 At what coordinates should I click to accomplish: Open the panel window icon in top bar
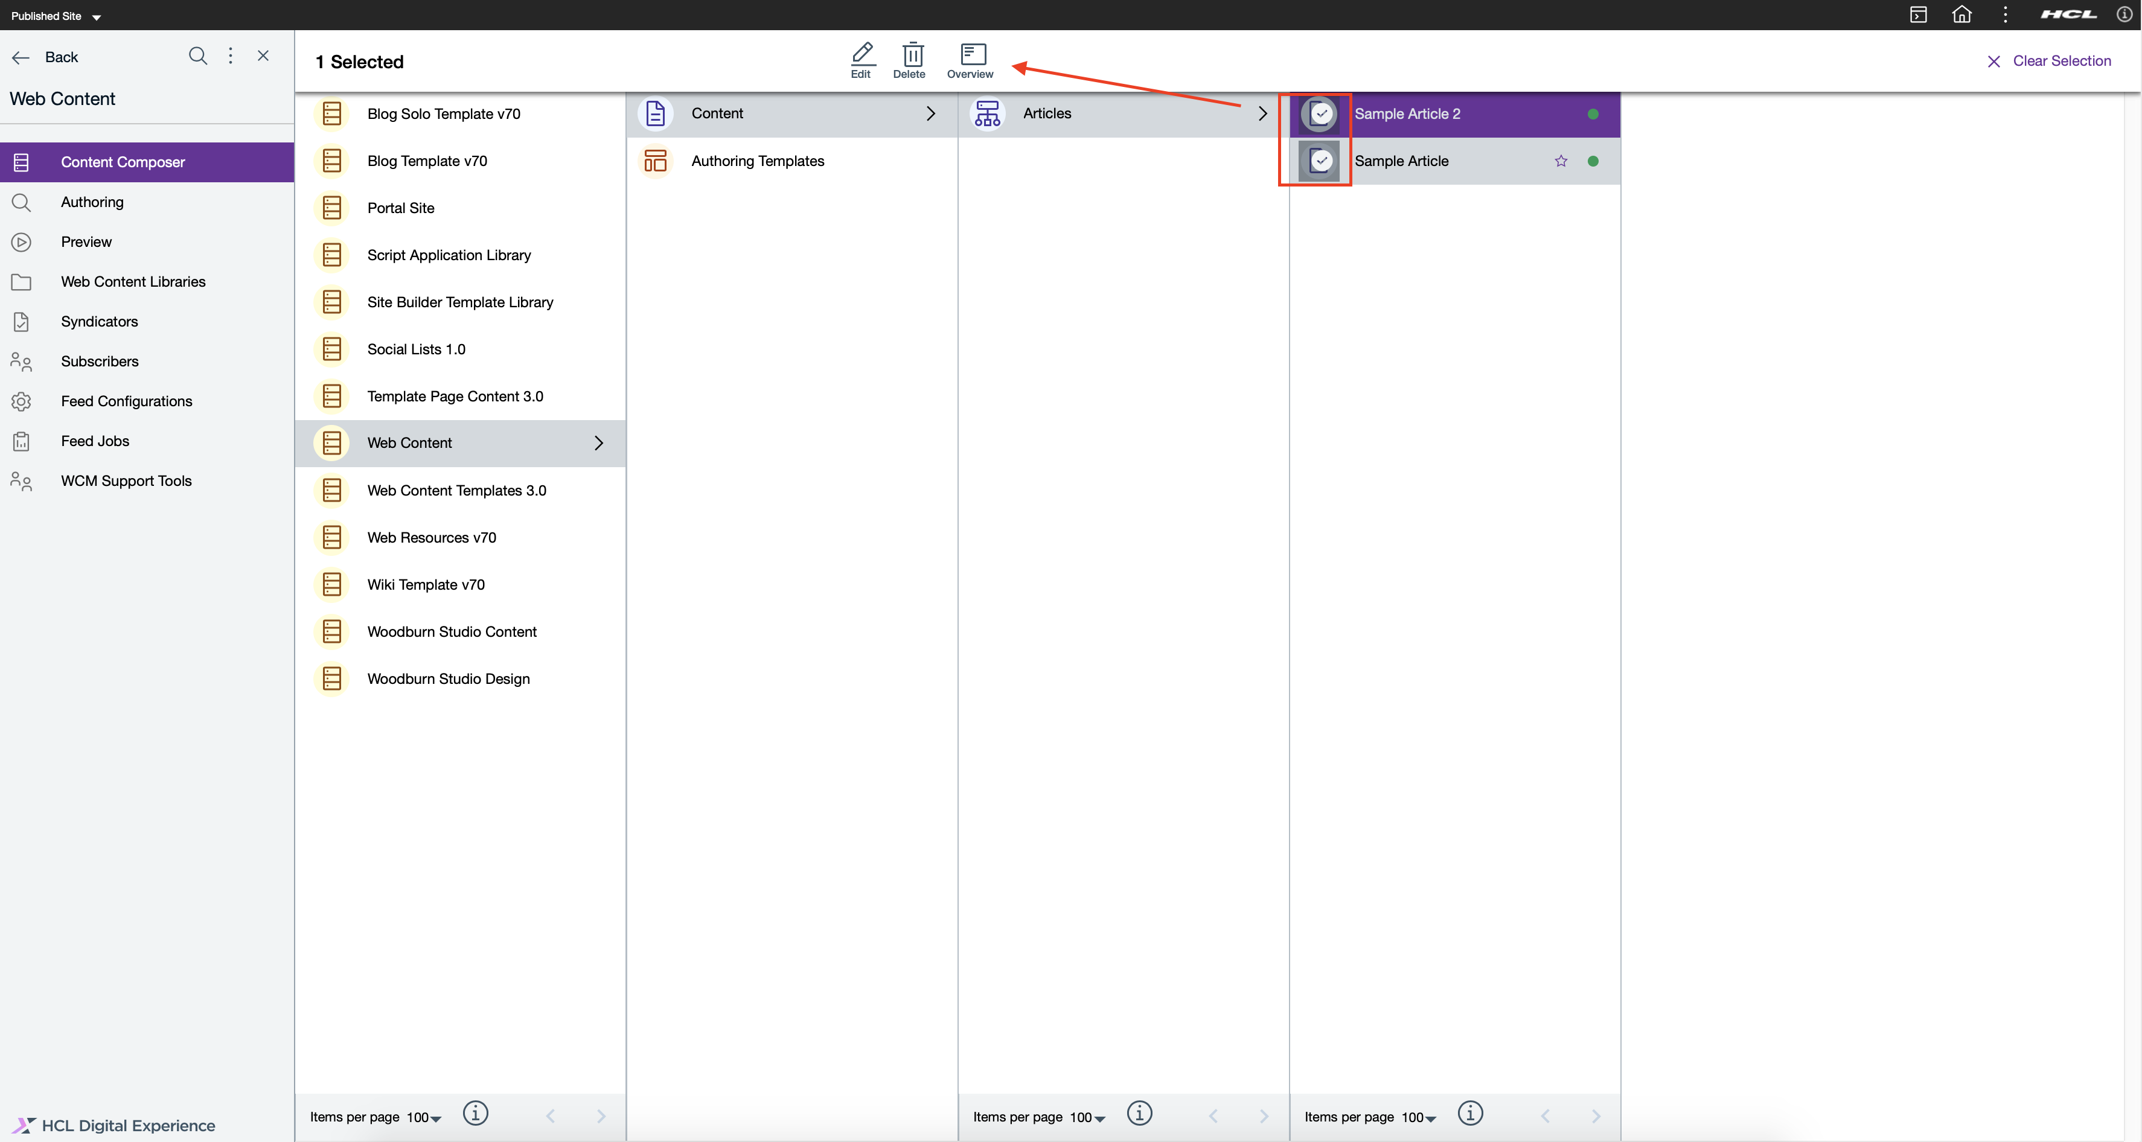[x=1918, y=14]
